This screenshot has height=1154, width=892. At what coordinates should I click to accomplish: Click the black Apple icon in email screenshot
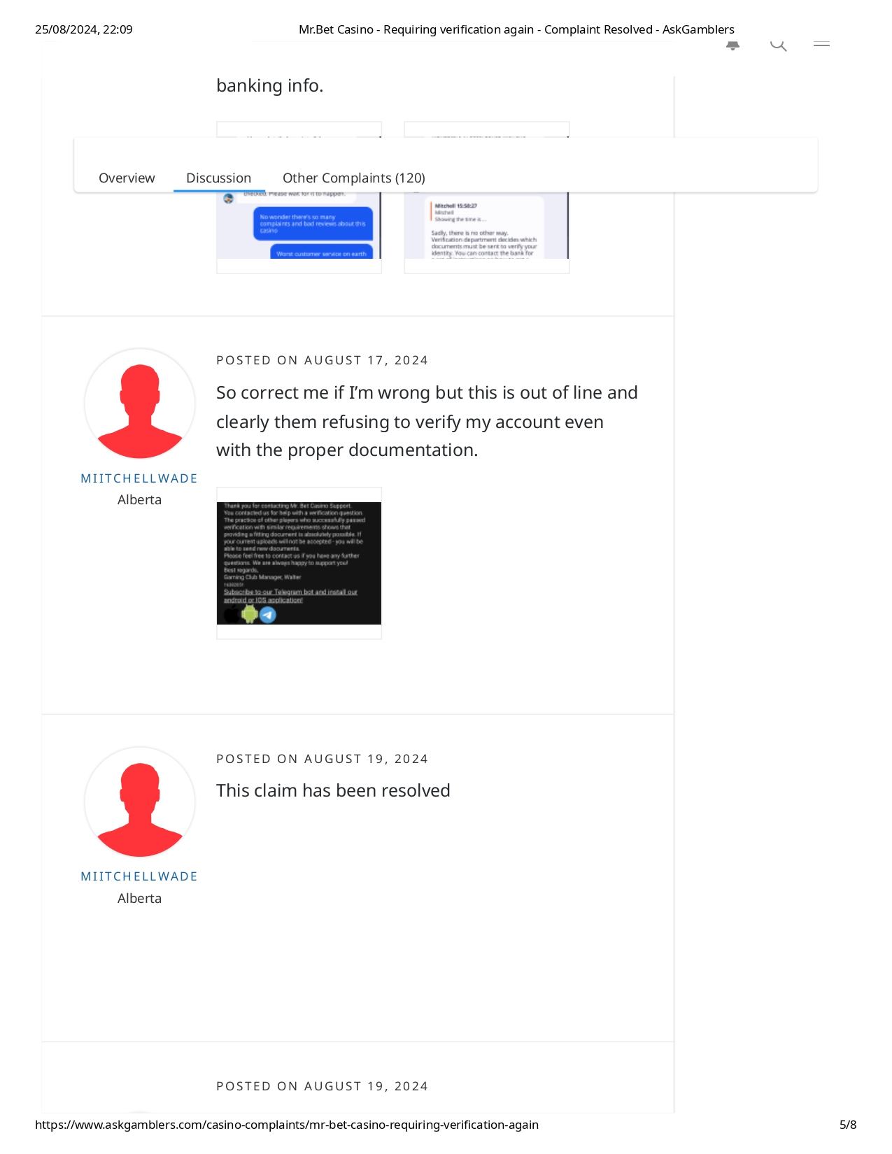point(232,615)
